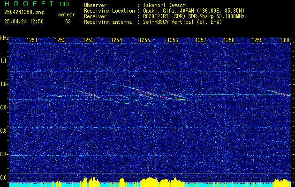Click the gray frequency range bar on left axis

(9, 108)
